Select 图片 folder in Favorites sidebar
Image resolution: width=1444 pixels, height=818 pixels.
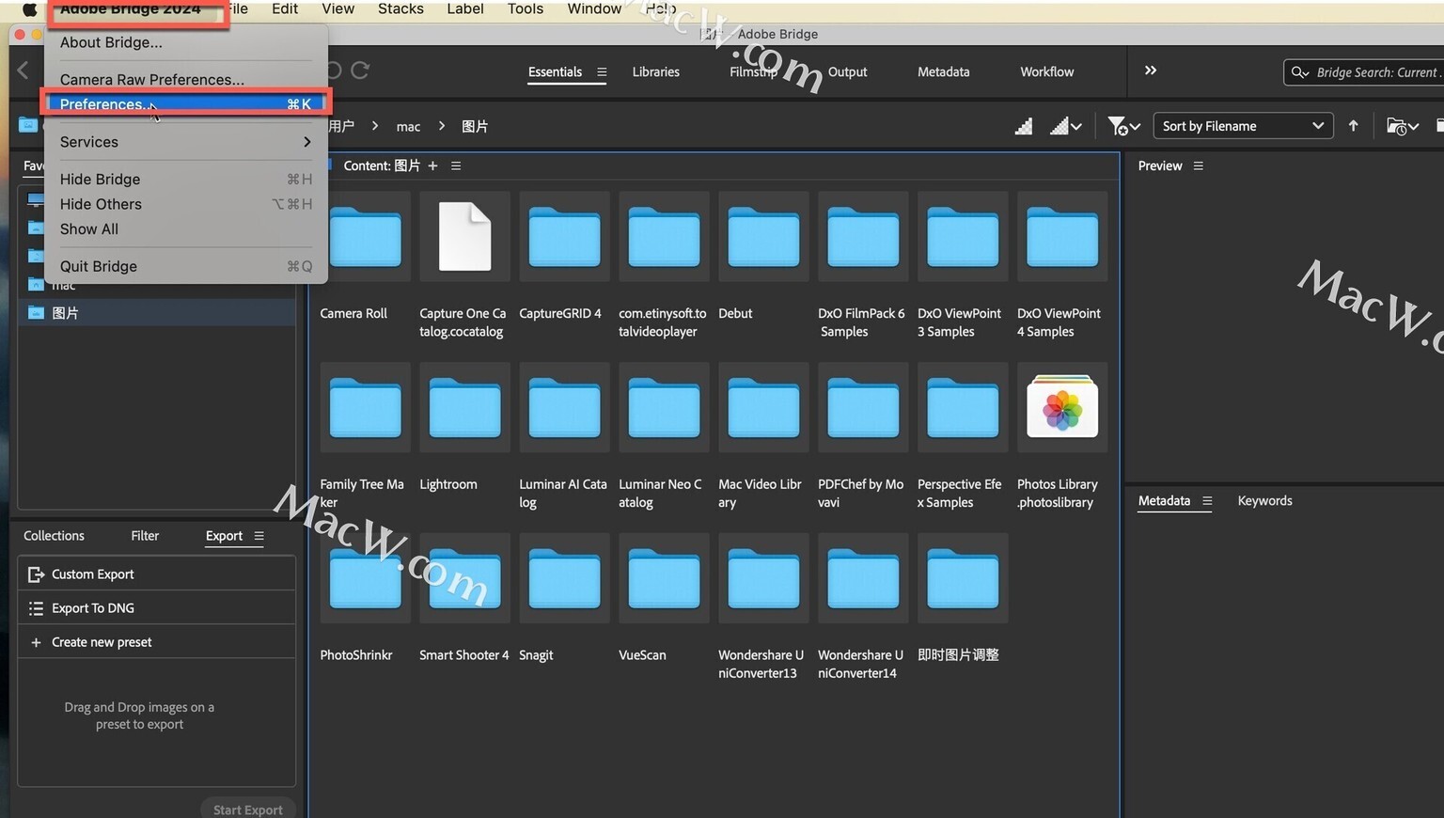pos(156,313)
